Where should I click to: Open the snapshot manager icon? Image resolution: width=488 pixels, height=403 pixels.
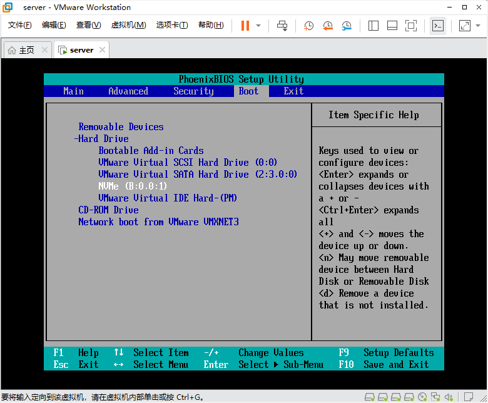347,26
